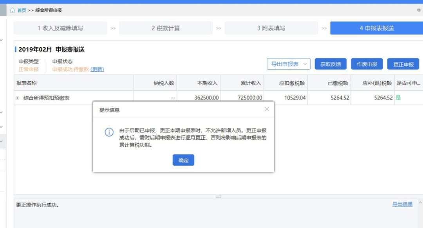
Task: Click the 更正申报 button
Action: [x=403, y=64]
